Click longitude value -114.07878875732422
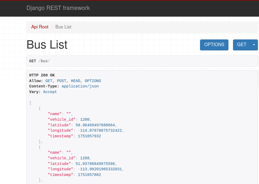Screen dimensions: 259x184 [100, 131]
